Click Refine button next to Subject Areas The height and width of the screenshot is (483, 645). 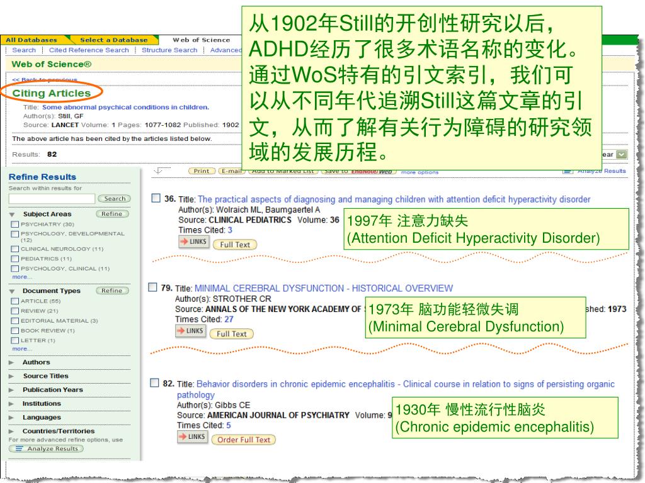click(x=112, y=214)
